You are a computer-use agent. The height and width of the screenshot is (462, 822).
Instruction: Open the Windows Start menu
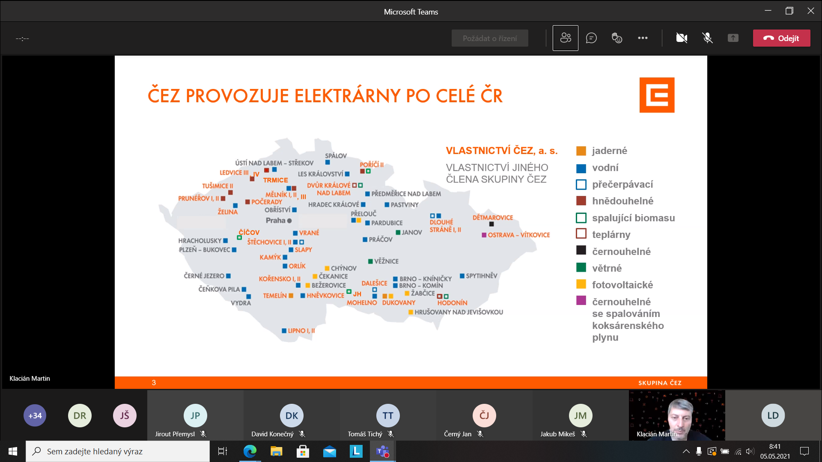tap(13, 451)
